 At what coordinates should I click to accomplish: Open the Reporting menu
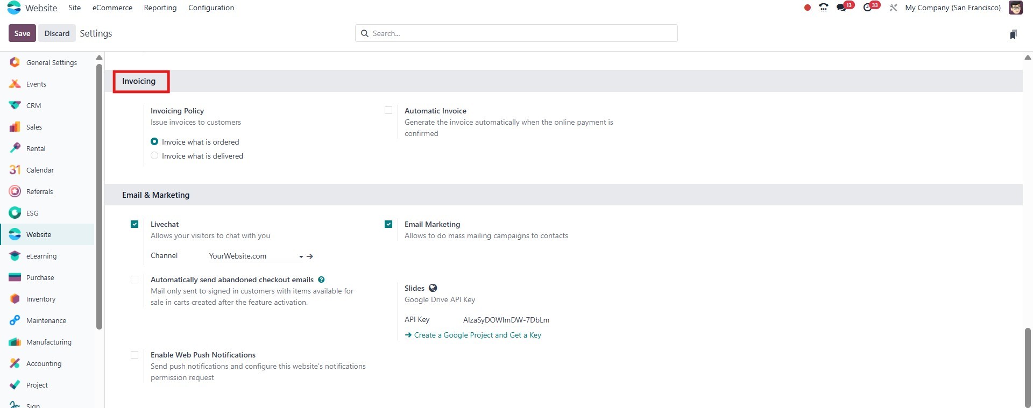pos(160,8)
